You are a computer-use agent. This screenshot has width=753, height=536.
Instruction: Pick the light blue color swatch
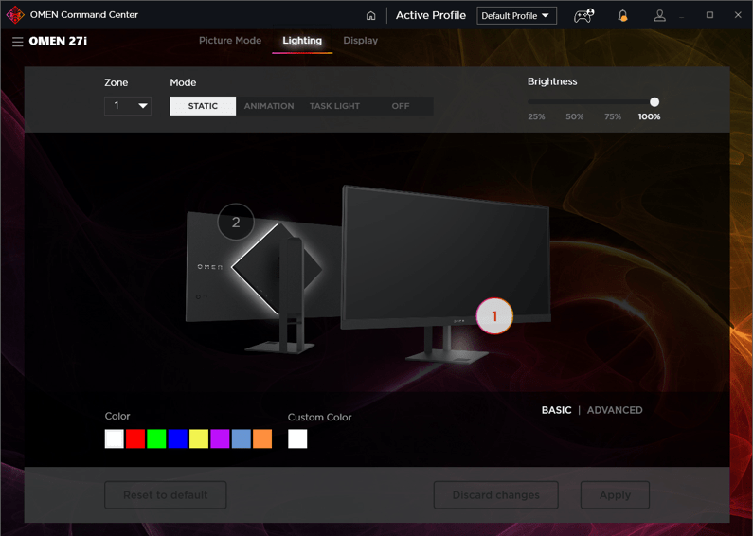click(x=242, y=439)
